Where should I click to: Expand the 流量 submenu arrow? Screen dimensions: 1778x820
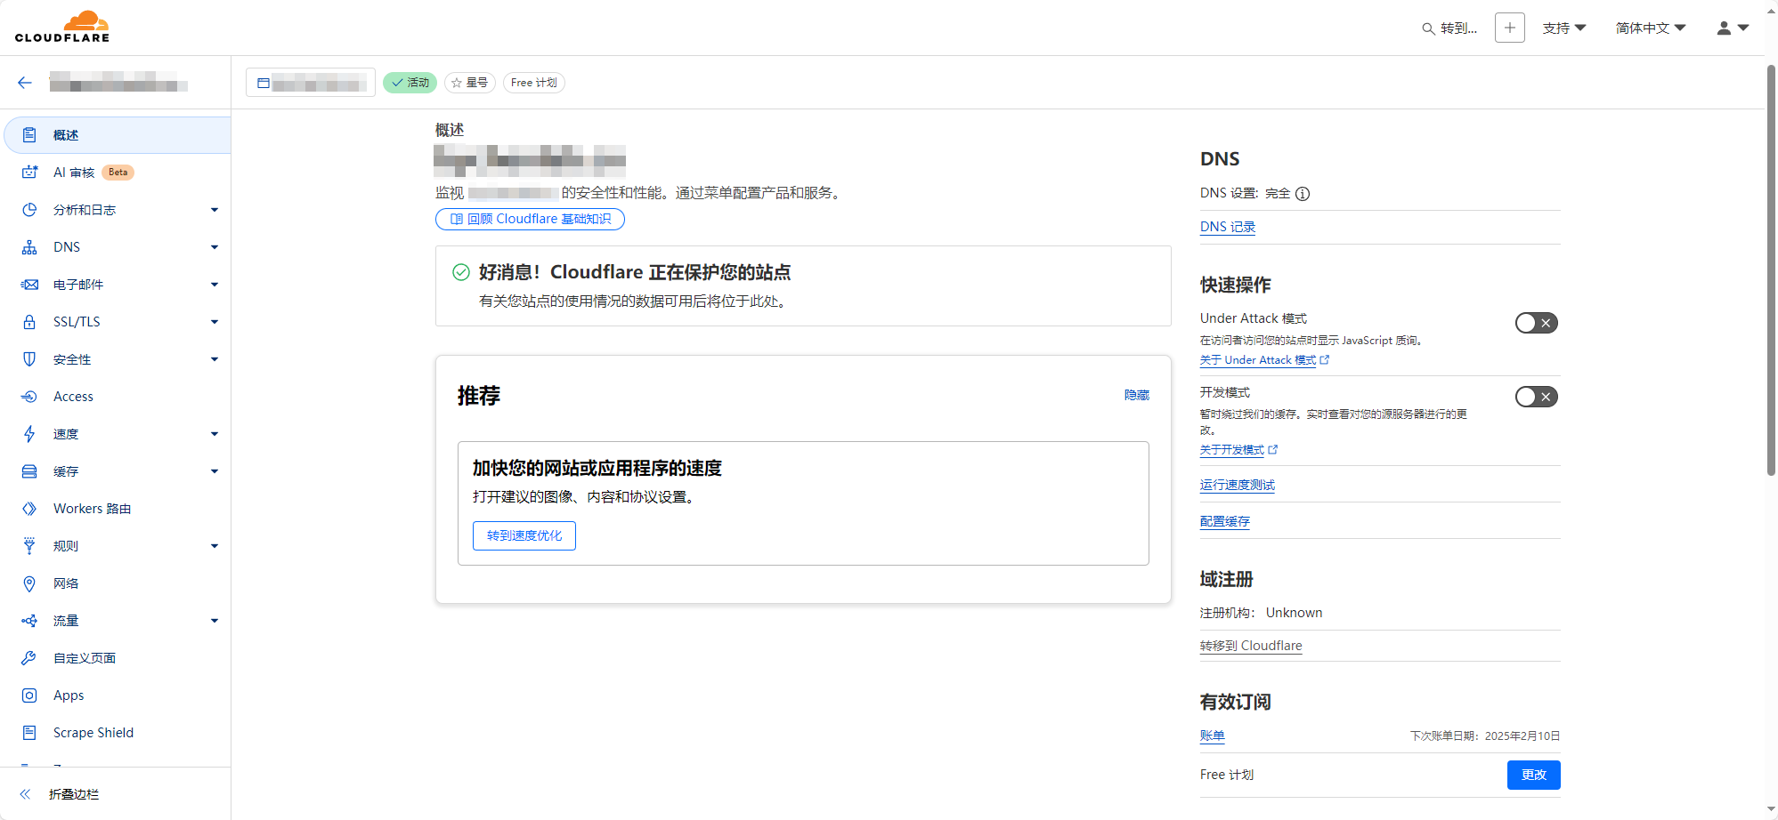click(x=215, y=621)
